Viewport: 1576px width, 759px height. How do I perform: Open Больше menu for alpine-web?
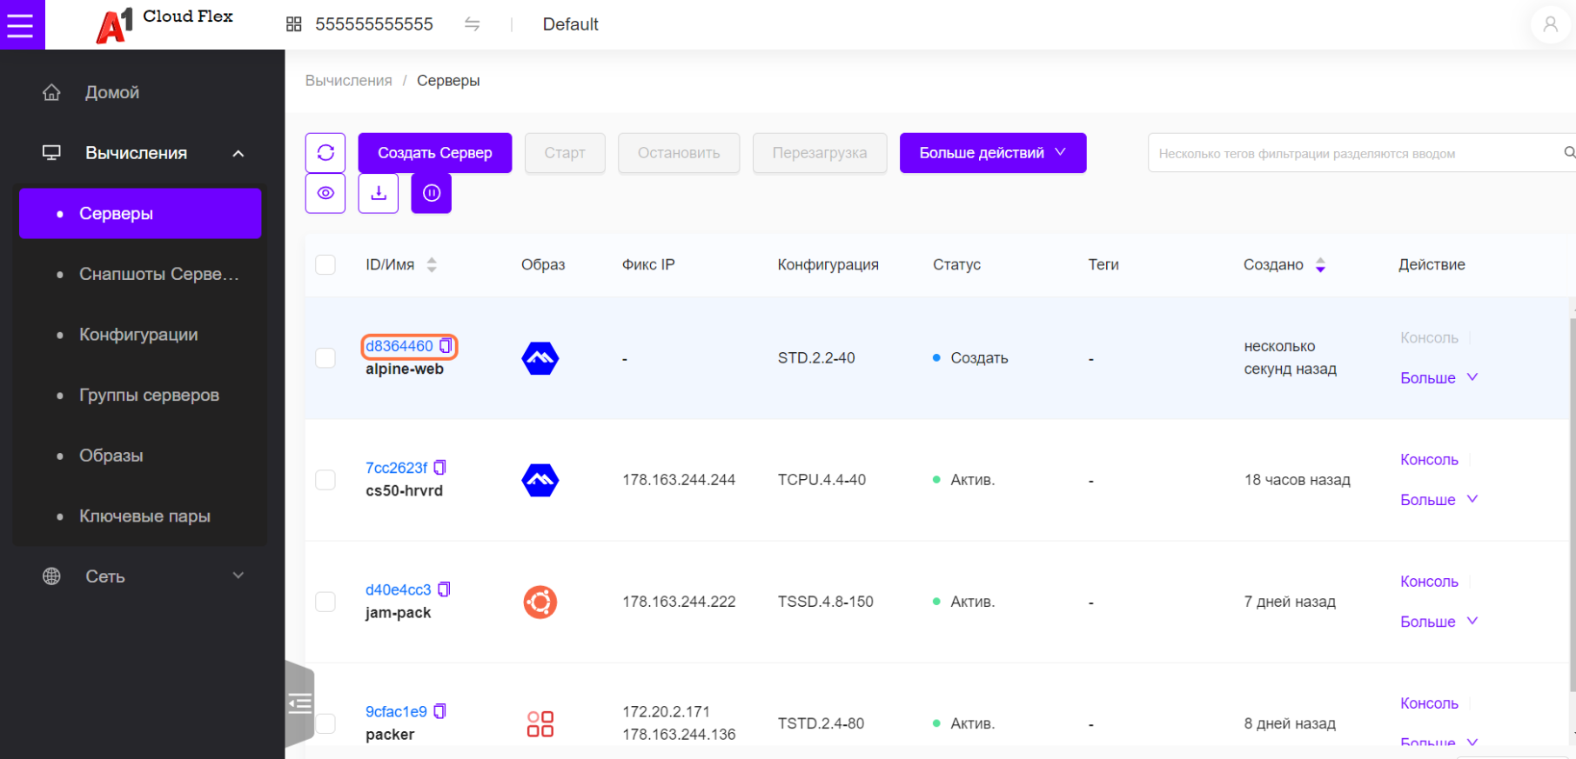click(x=1439, y=378)
